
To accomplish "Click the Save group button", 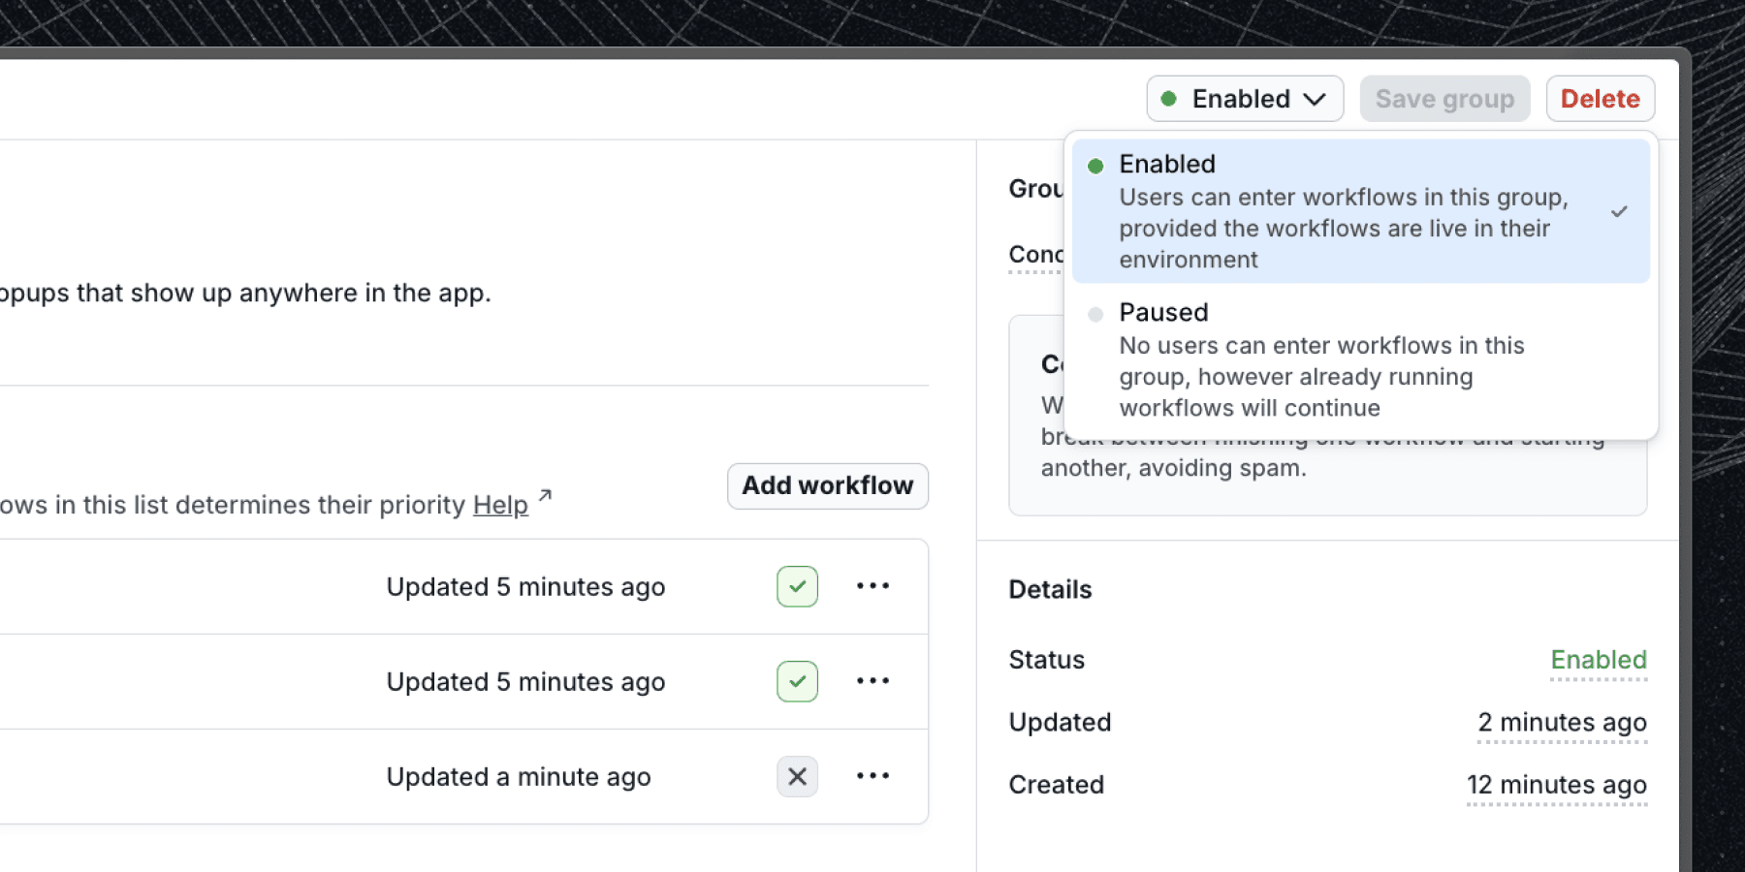I will coord(1444,99).
